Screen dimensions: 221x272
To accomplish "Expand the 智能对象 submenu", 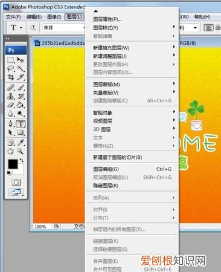I will pyautogui.click(x=132, y=112).
